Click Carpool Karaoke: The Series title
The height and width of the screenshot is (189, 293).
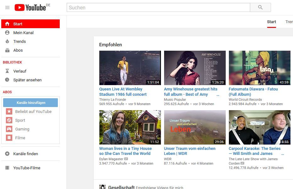point(255,151)
